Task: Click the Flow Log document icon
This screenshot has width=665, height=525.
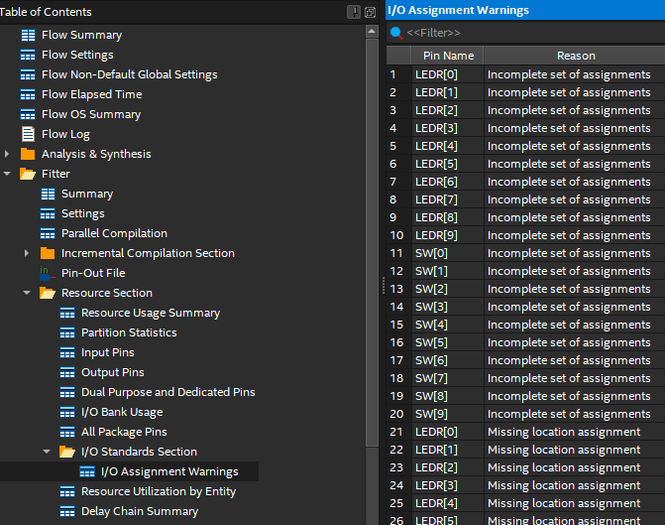Action: point(28,134)
